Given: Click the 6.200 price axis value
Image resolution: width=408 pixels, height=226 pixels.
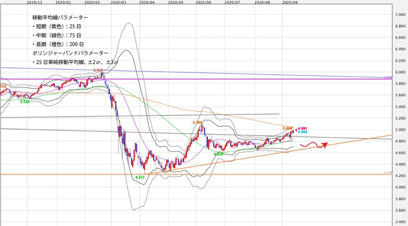Looking at the screenshot, I should point(400,60).
